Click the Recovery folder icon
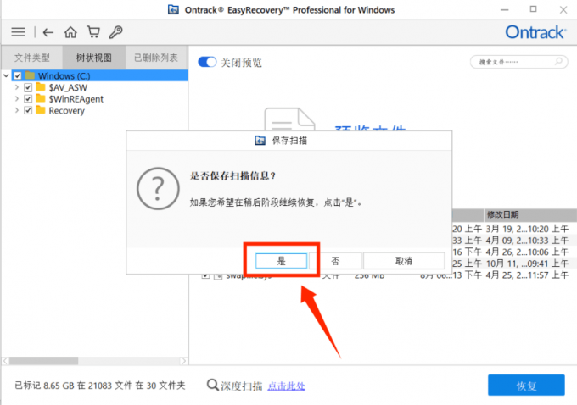Image resolution: width=577 pixels, height=405 pixels. 41,110
